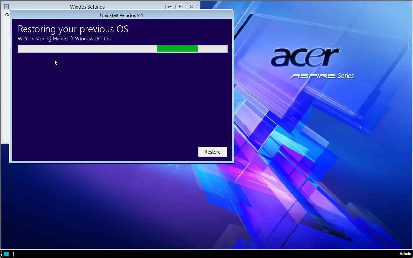This screenshot has height=258, width=413.
Task: Click the Windos Settings title text
Action: pyautogui.click(x=87, y=7)
